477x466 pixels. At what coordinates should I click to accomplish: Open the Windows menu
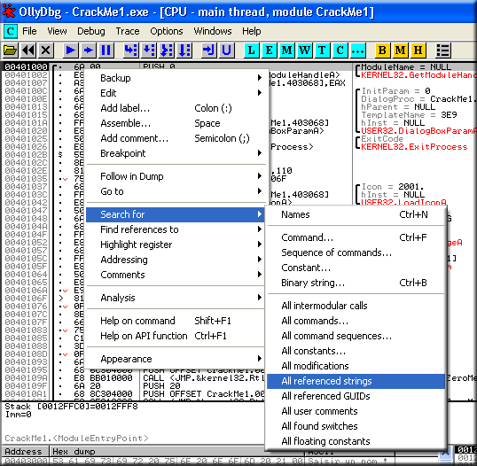click(213, 31)
